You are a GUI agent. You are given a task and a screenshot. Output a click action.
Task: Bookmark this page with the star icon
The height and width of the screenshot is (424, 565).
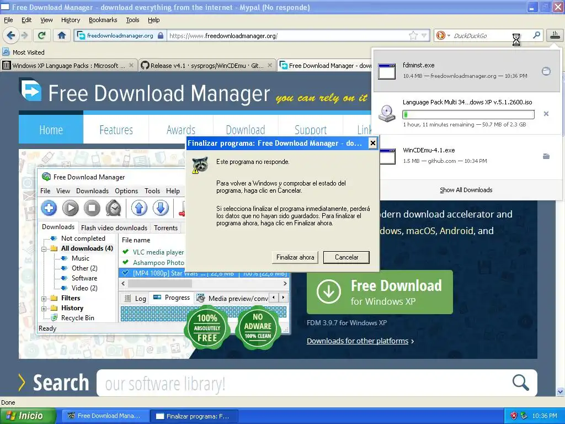[x=413, y=35]
